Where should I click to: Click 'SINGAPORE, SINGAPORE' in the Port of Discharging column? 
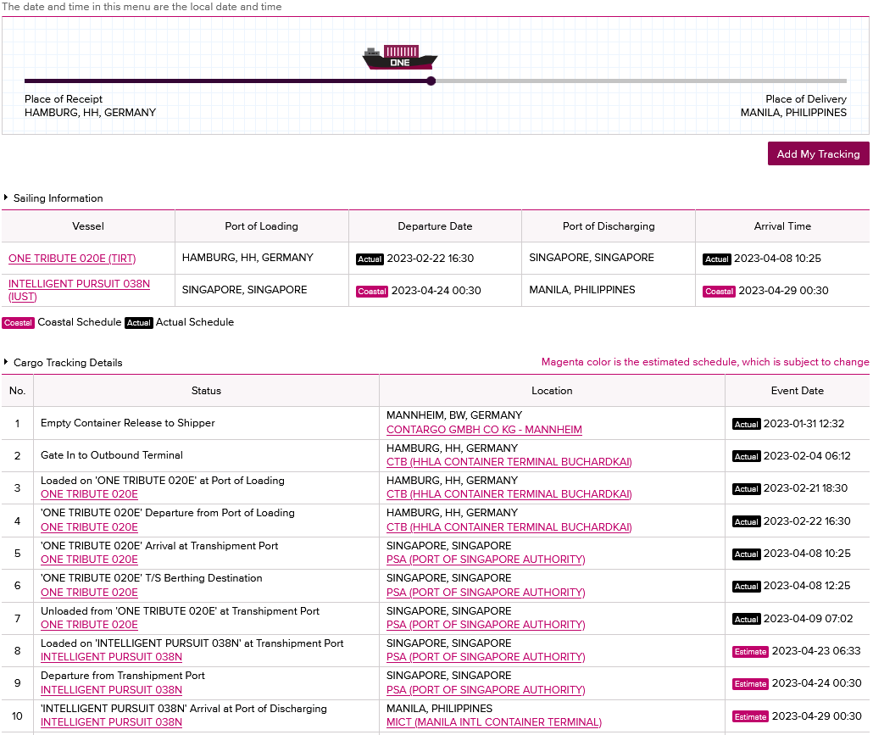click(x=592, y=258)
